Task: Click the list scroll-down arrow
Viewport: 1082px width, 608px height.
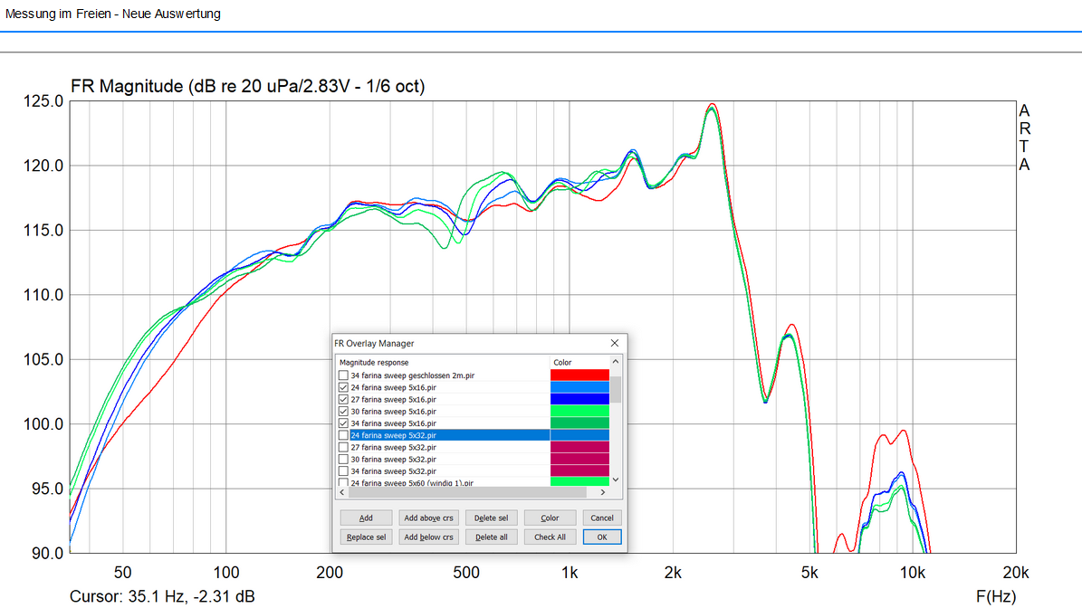Action: click(616, 480)
